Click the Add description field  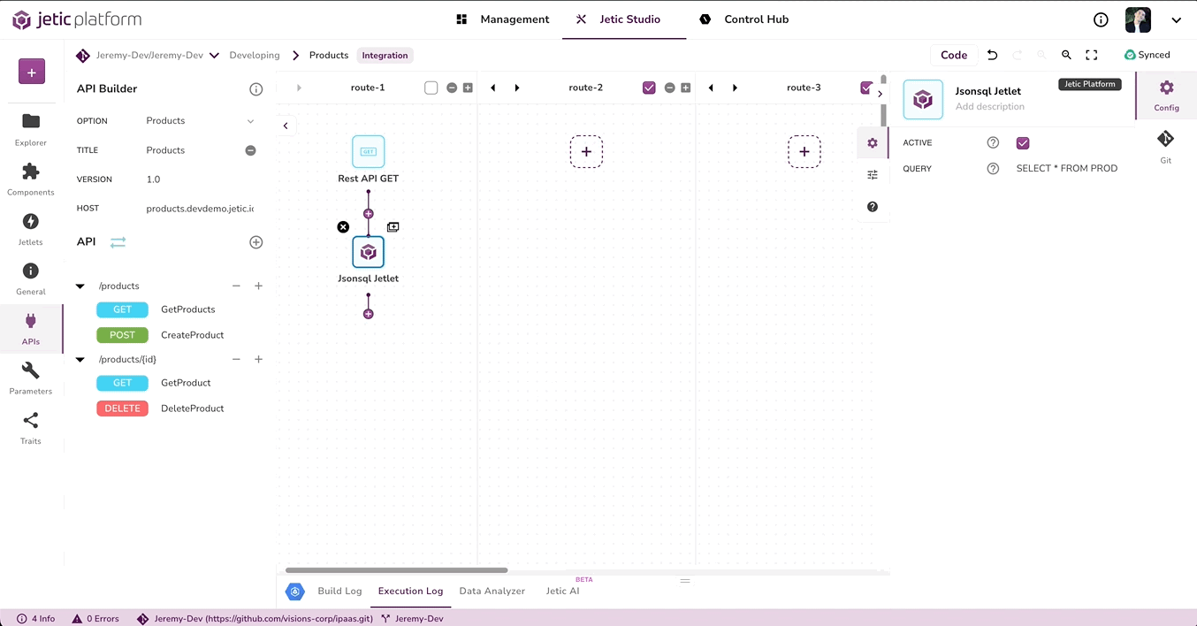click(990, 107)
